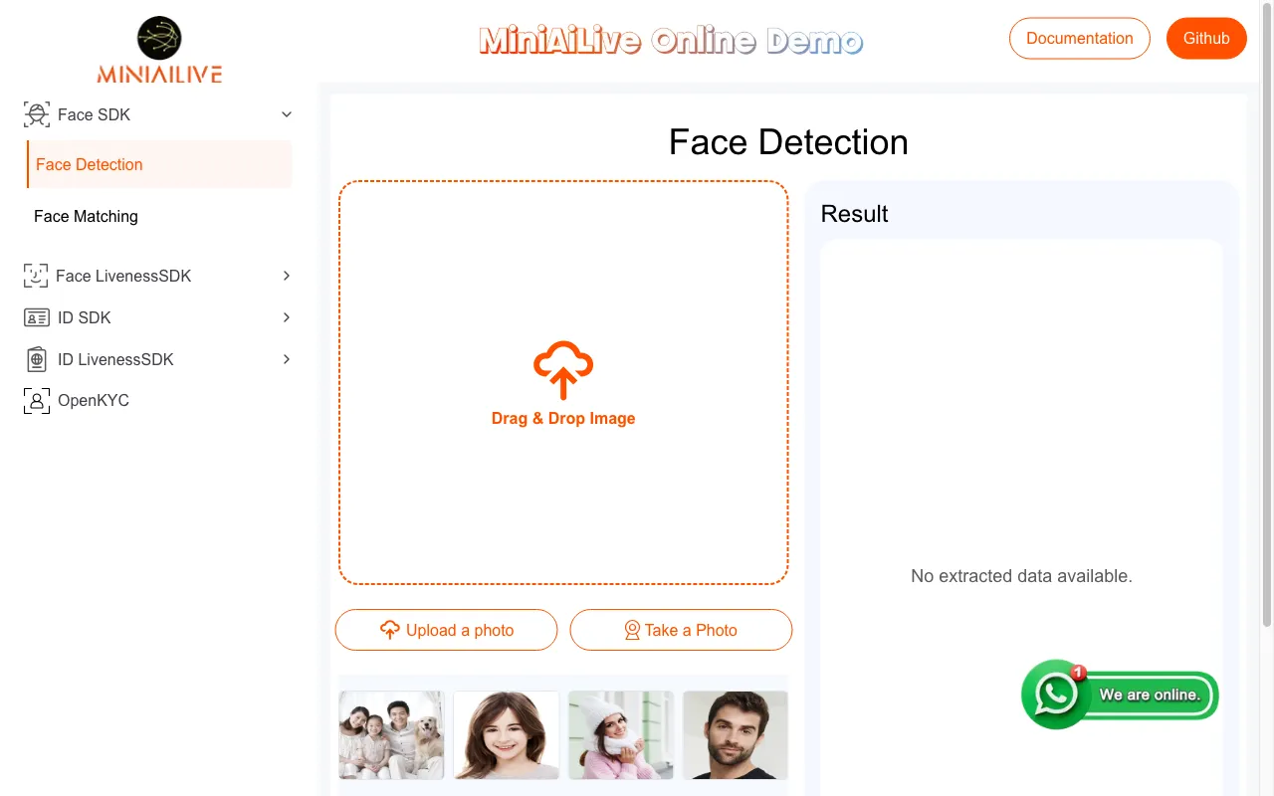Click Take a Photo button
The image size is (1274, 796).
[681, 630]
